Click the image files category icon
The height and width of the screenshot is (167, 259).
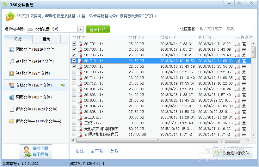[x=12, y=49]
